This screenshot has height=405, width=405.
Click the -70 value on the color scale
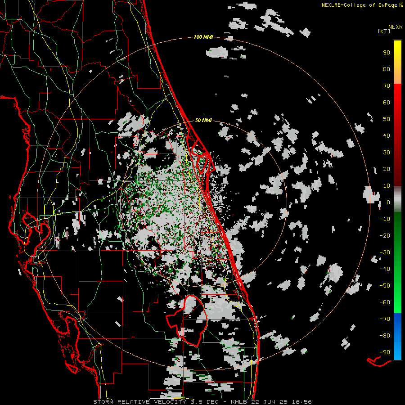click(385, 319)
